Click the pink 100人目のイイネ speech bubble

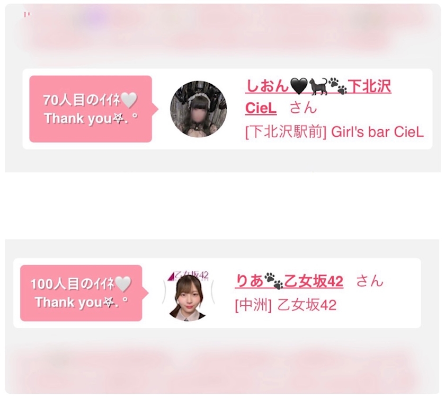tap(82, 293)
